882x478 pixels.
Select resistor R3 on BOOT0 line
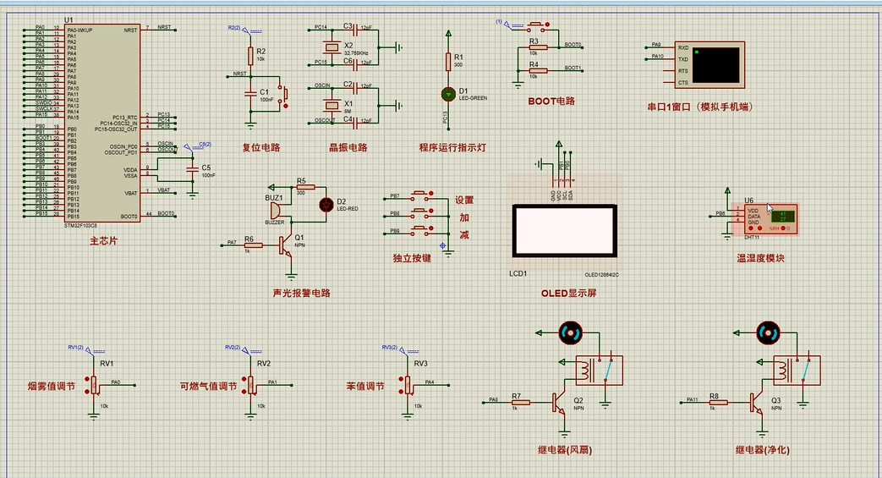[x=538, y=47]
